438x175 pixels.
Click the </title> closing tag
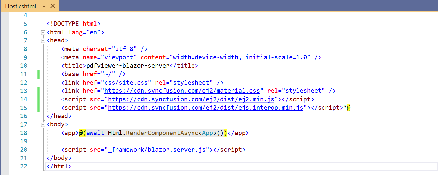[x=184, y=66]
